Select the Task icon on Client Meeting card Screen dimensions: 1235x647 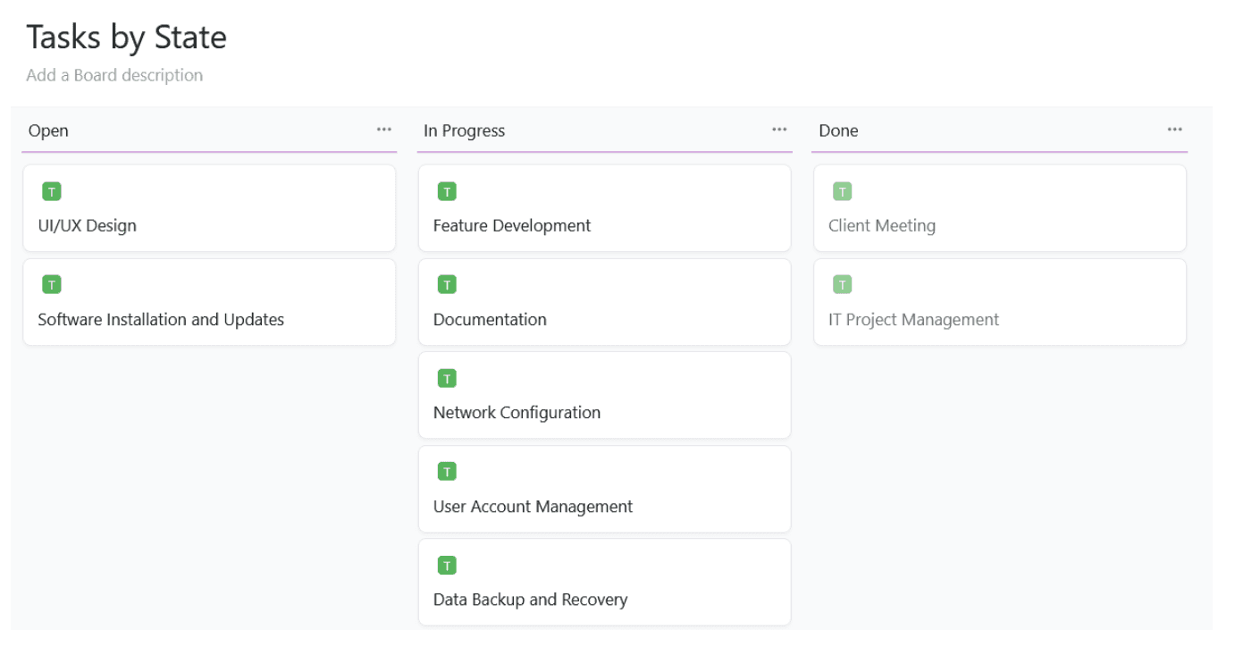[x=842, y=190]
